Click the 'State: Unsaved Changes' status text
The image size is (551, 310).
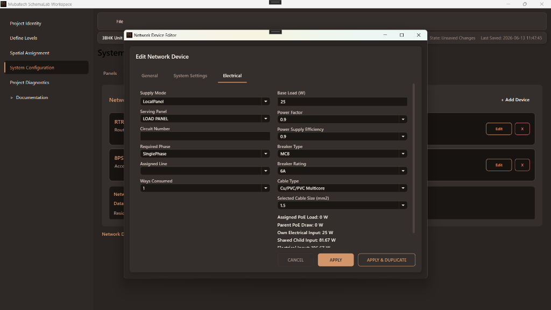pos(452,38)
